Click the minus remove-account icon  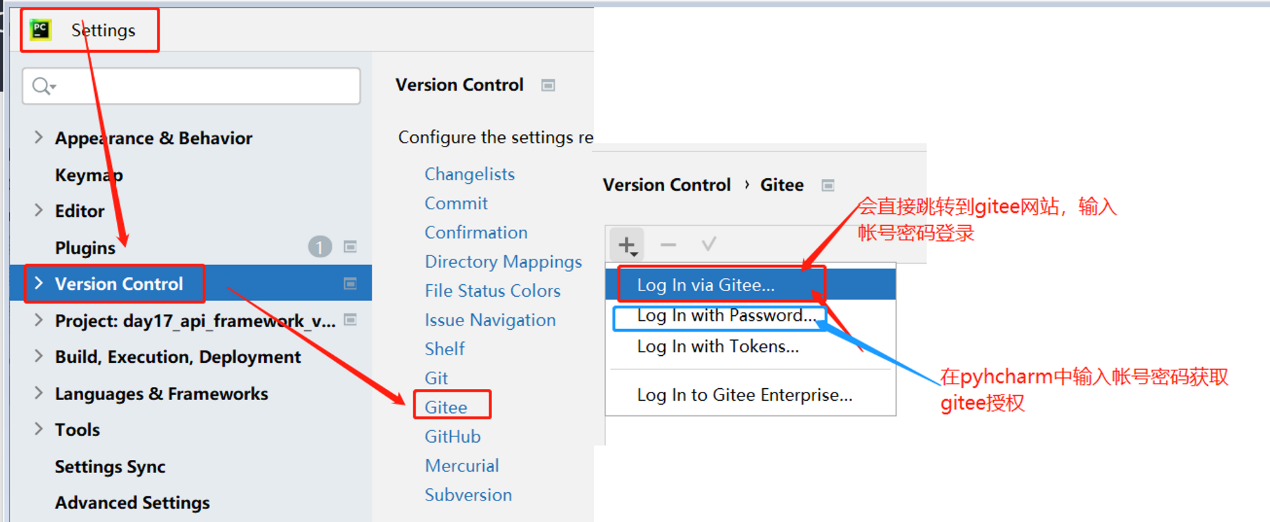click(668, 245)
